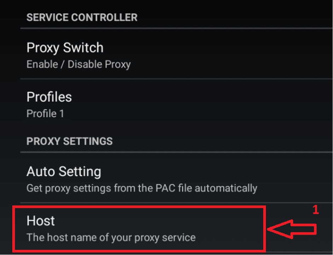Tap the PAC file description text

tap(141, 188)
